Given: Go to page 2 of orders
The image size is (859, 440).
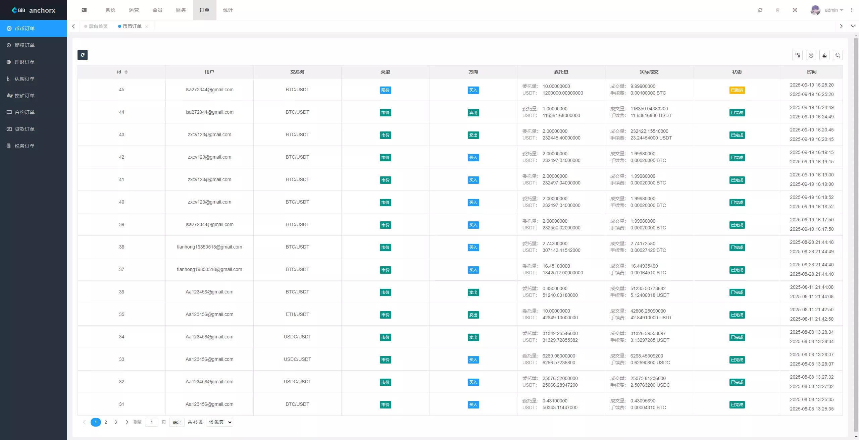Looking at the screenshot, I should click(106, 422).
